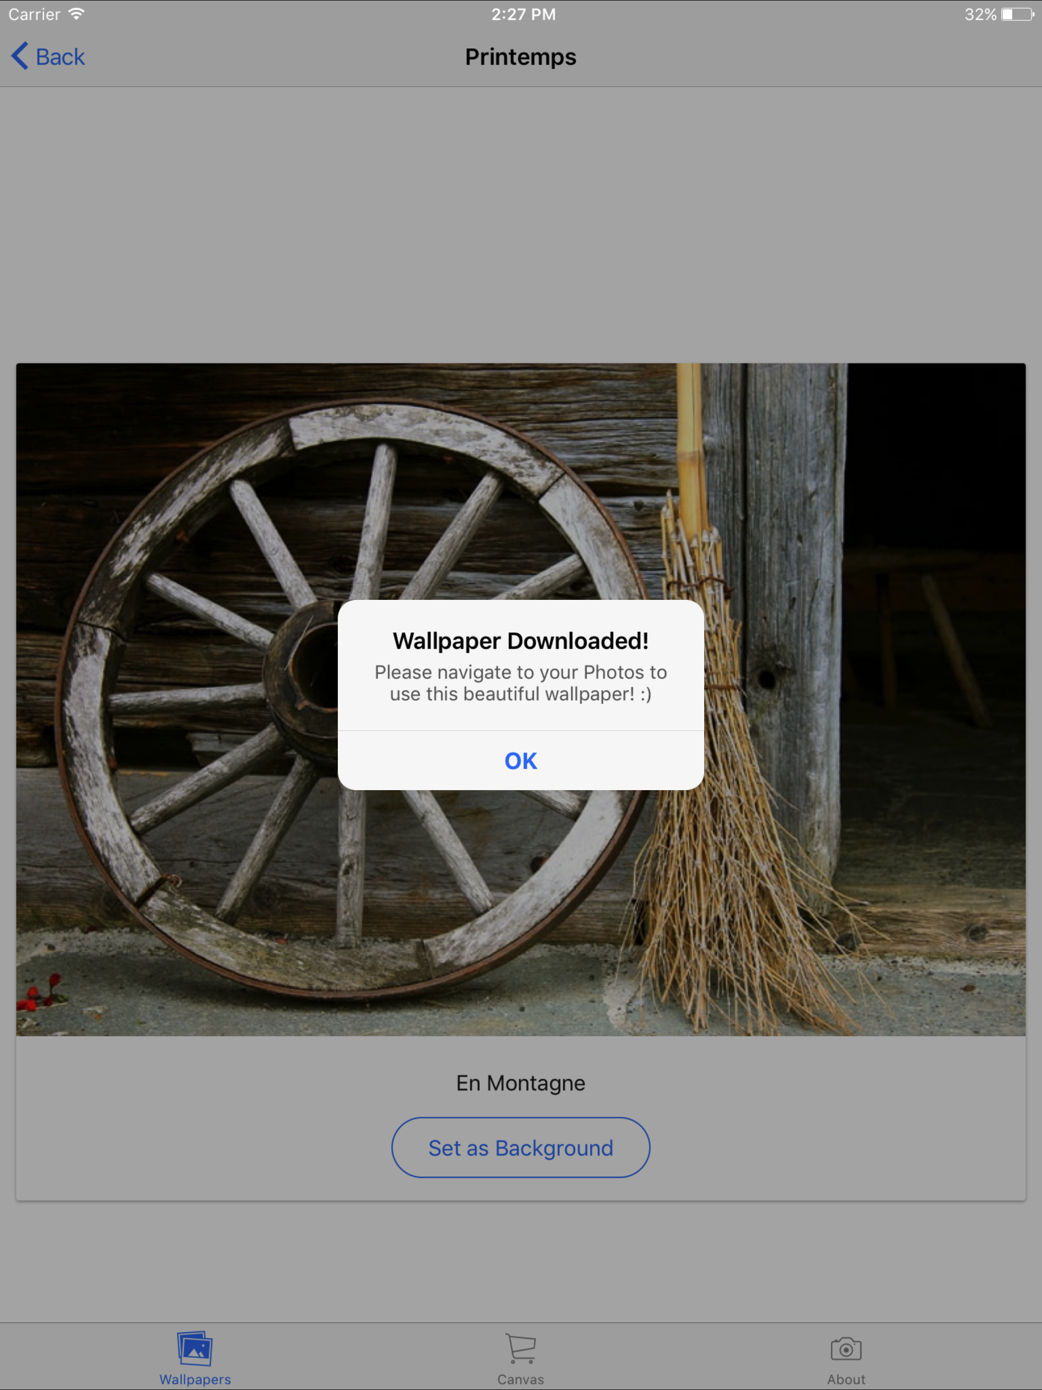Image resolution: width=1042 pixels, height=1390 pixels.
Task: Switch to the Canvas tab
Action: click(520, 1358)
